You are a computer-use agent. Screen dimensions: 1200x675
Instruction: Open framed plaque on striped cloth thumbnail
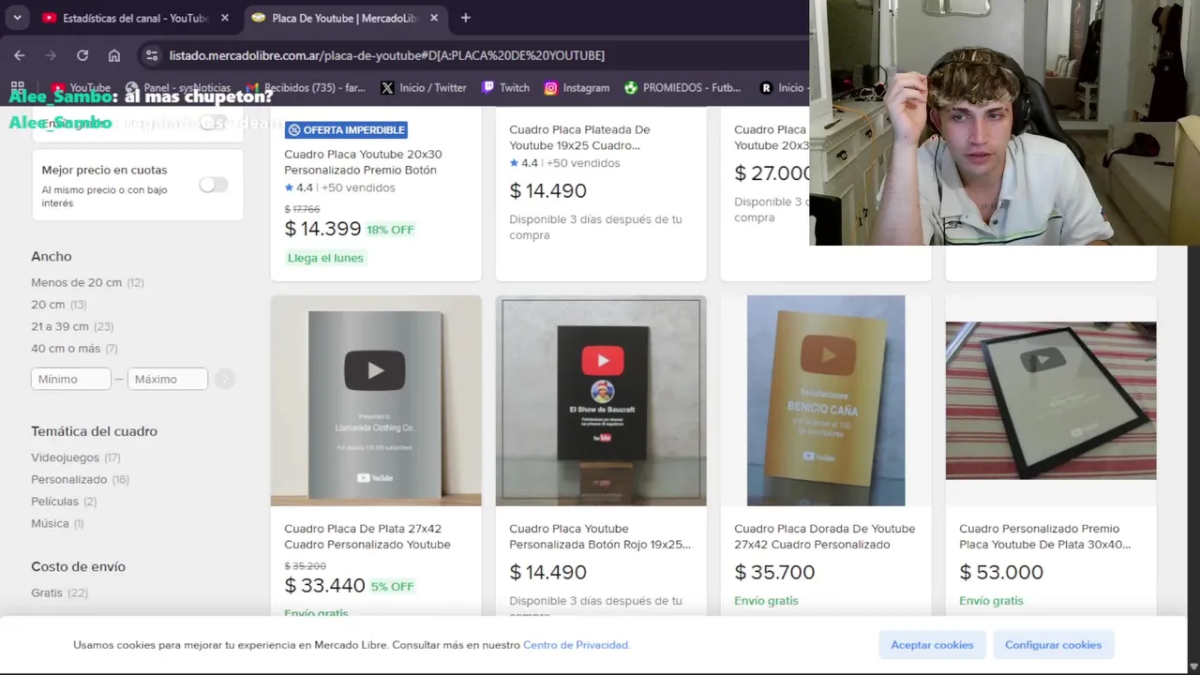click(x=1051, y=400)
